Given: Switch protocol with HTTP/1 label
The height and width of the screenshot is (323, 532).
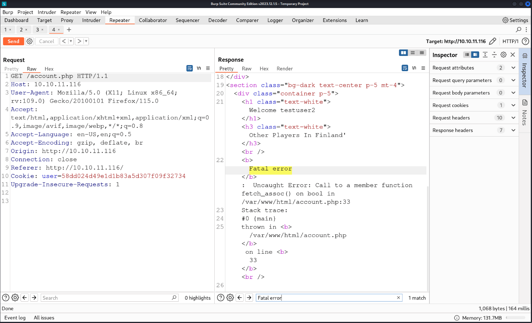Looking at the screenshot, I should click(510, 41).
